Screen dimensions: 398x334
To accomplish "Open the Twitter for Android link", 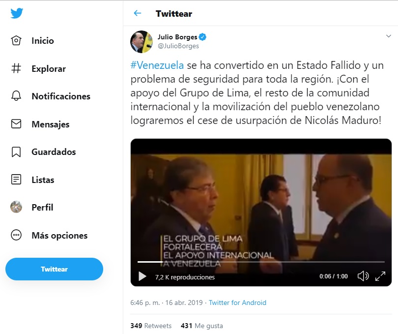I will click(237, 303).
